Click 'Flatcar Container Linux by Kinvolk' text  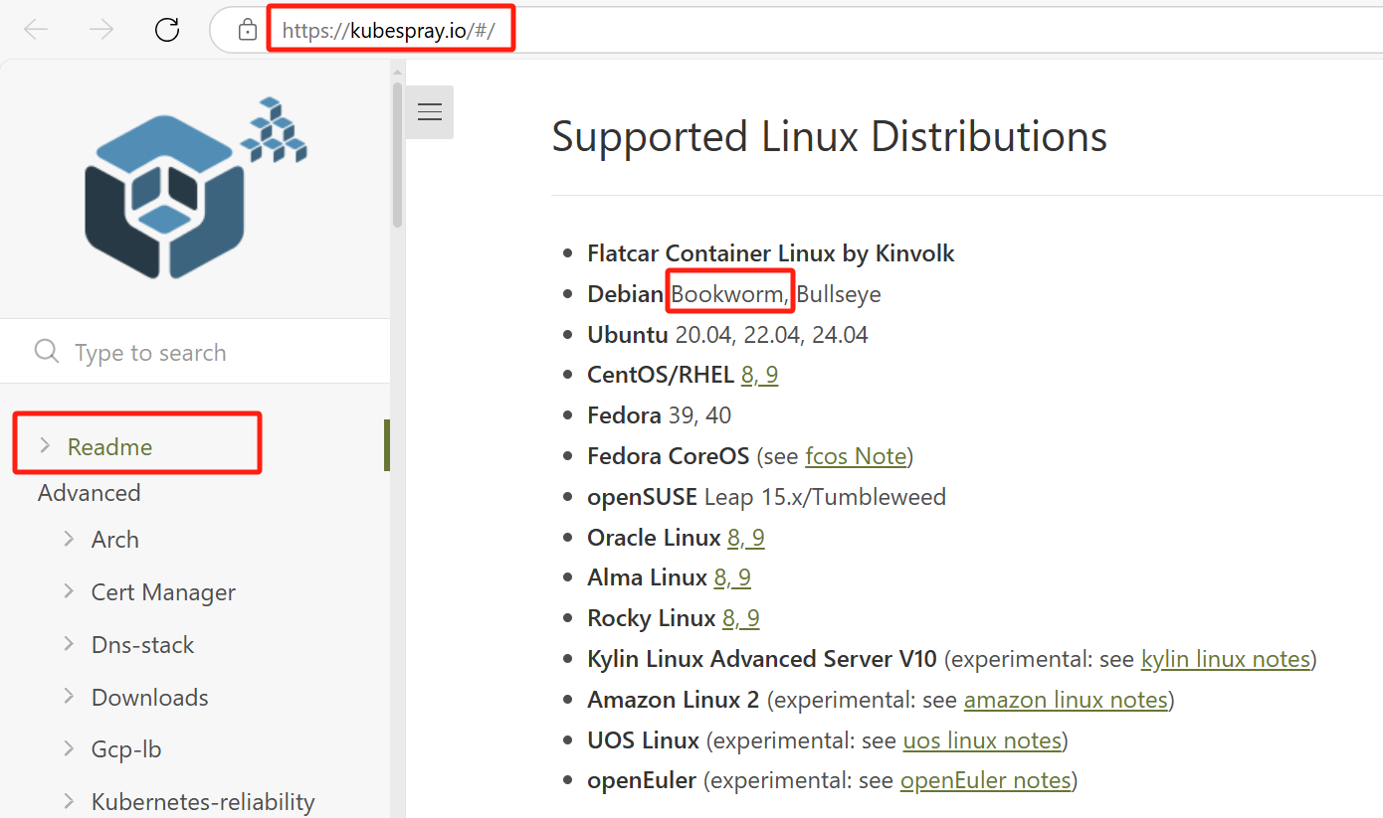(771, 253)
